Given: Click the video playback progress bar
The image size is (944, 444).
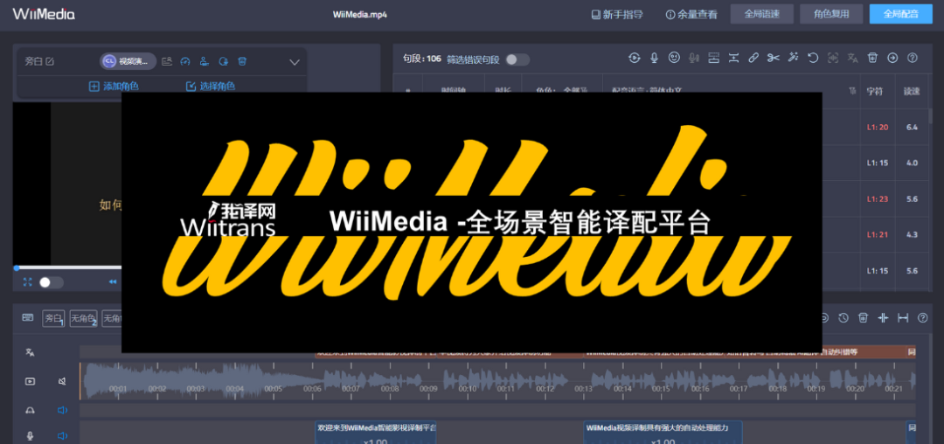Looking at the screenshot, I should tap(68, 267).
